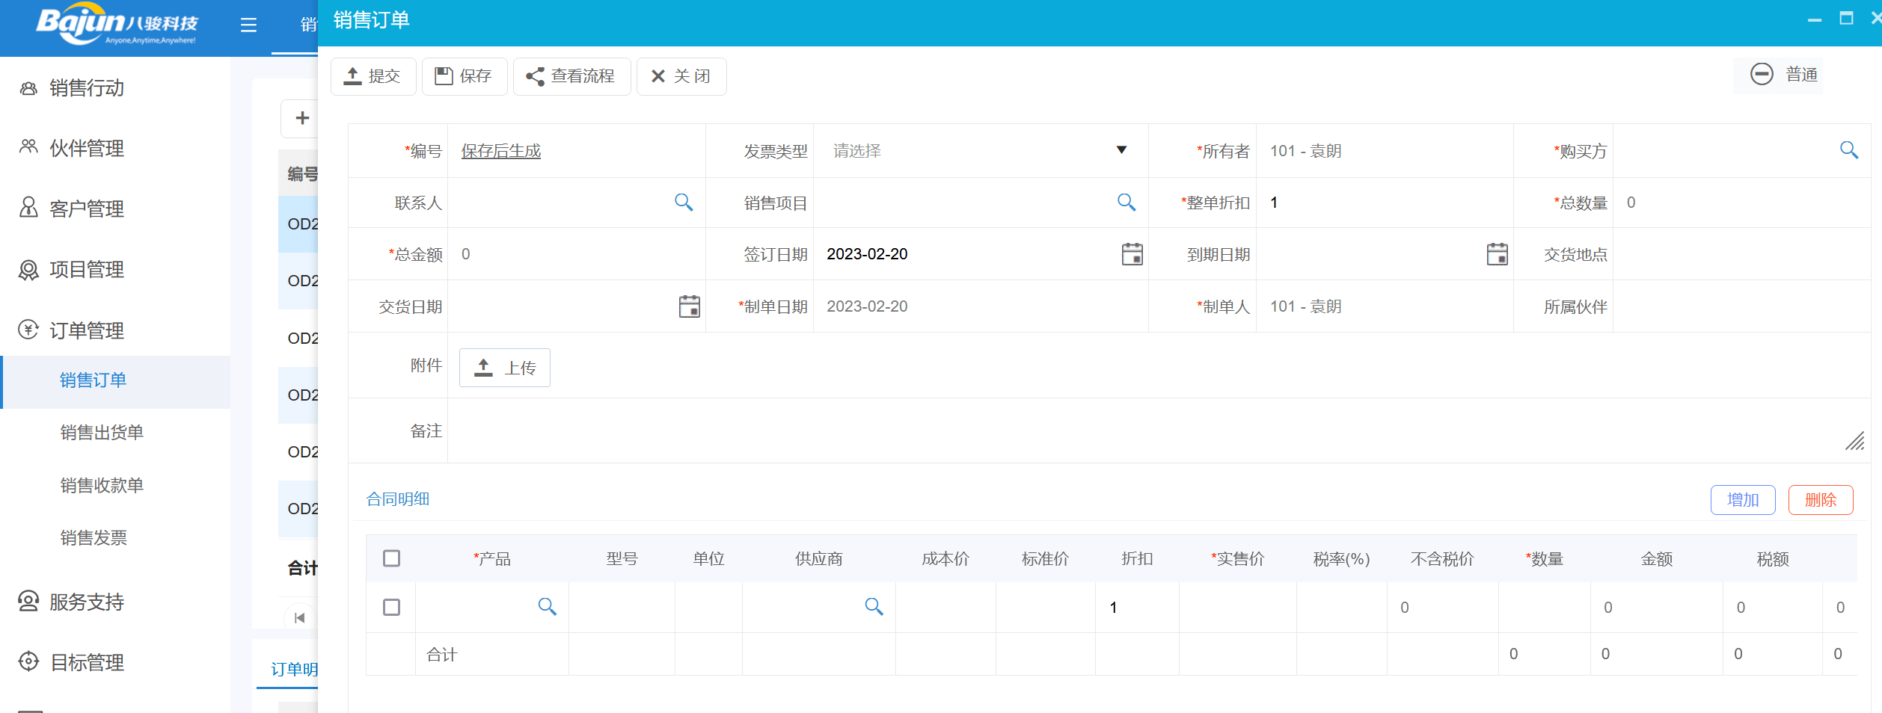1882x713 pixels.
Task: Open the 交货日期 calendar picker
Action: pyautogui.click(x=687, y=306)
